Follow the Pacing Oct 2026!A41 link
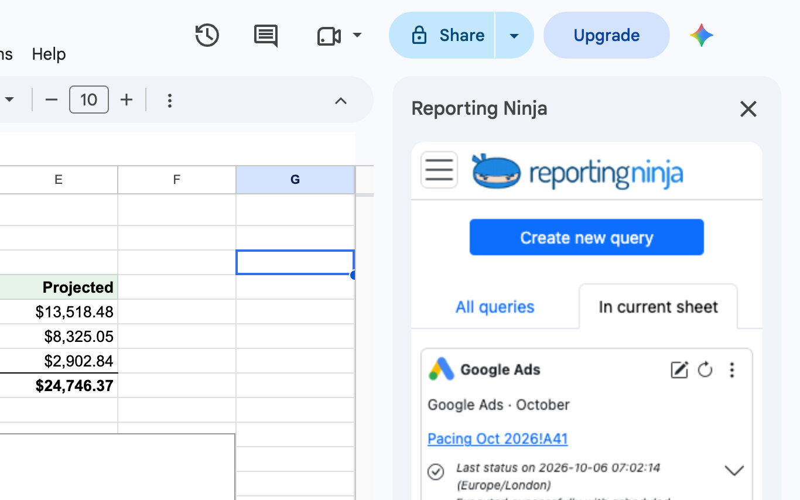This screenshot has width=800, height=500. [498, 439]
